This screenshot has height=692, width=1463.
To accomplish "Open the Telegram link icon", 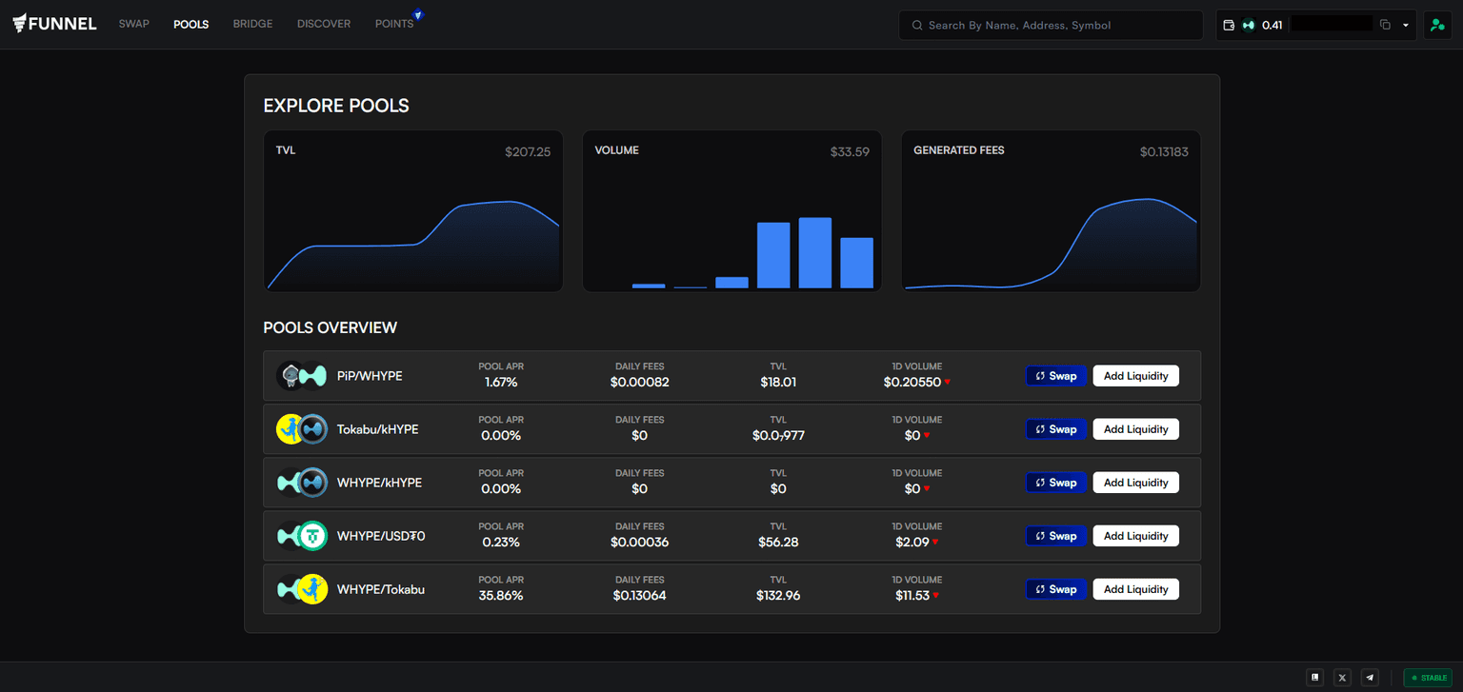I will (x=1370, y=678).
